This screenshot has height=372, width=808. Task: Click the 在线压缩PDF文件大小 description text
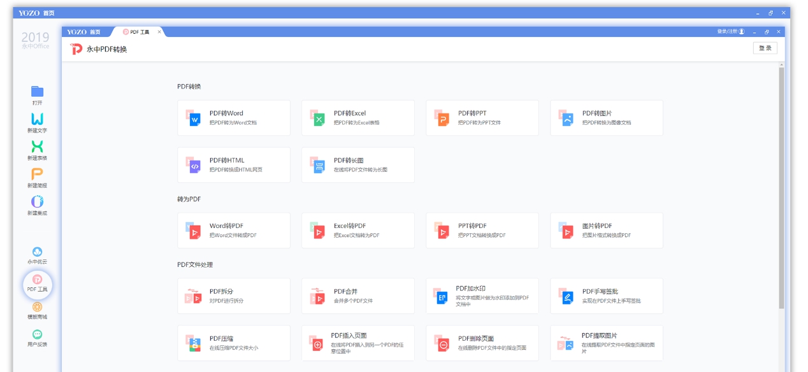click(234, 348)
